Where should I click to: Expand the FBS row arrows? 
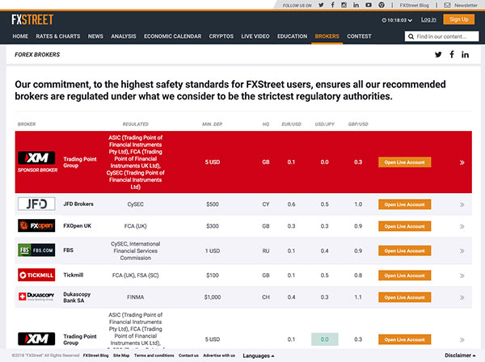coord(462,250)
